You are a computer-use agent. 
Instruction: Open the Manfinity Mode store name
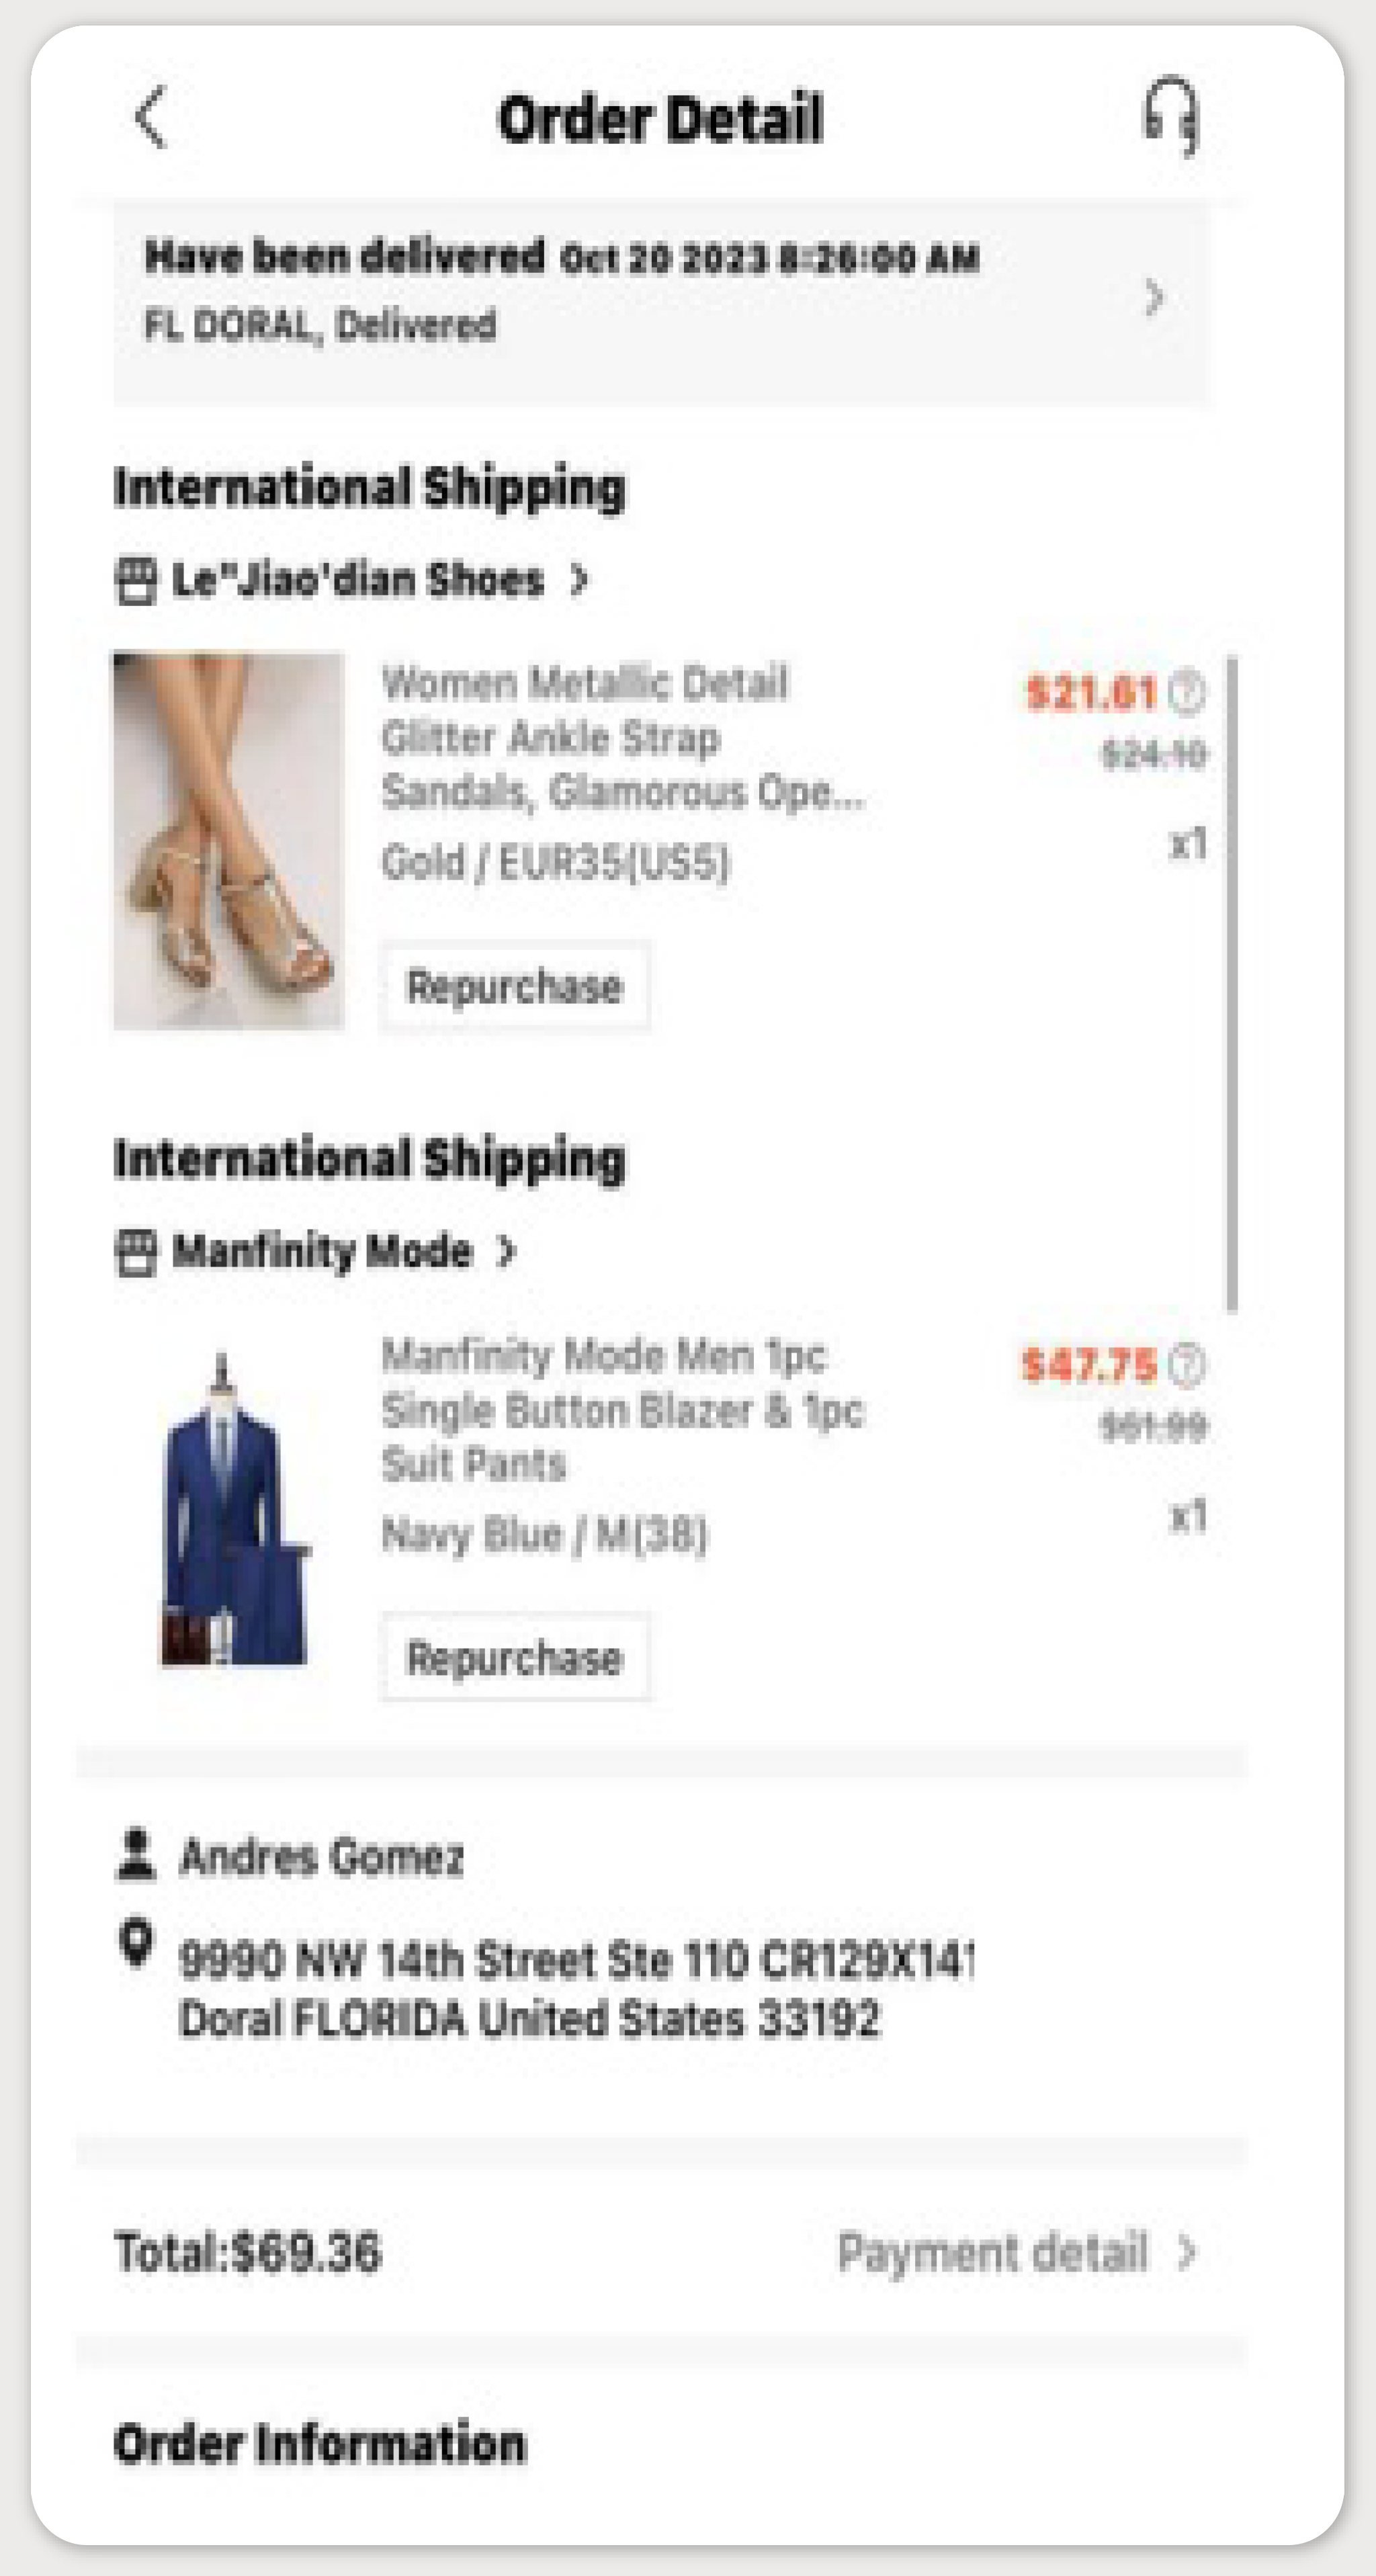coord(321,1252)
